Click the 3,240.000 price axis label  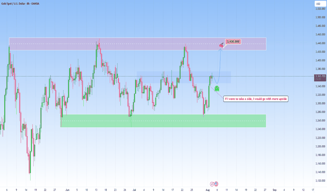[x=320, y=129]
